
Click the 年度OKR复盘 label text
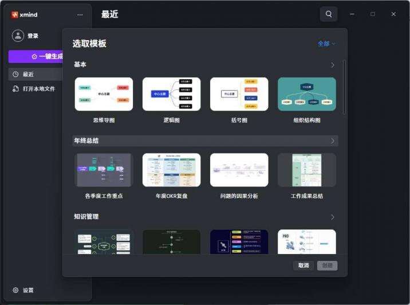172,196
